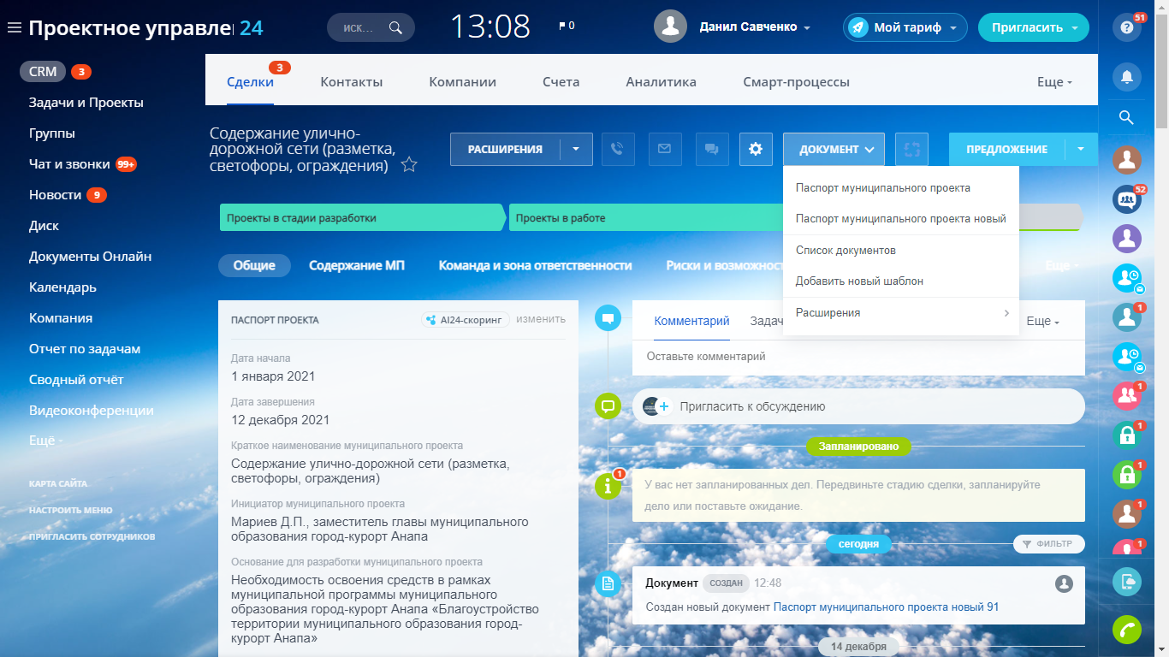Open Настроить меню link

point(70,510)
